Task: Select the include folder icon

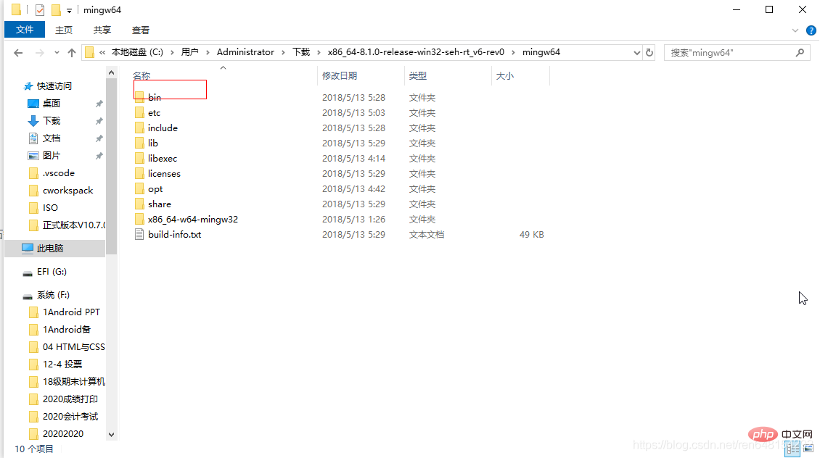Action: coord(139,128)
